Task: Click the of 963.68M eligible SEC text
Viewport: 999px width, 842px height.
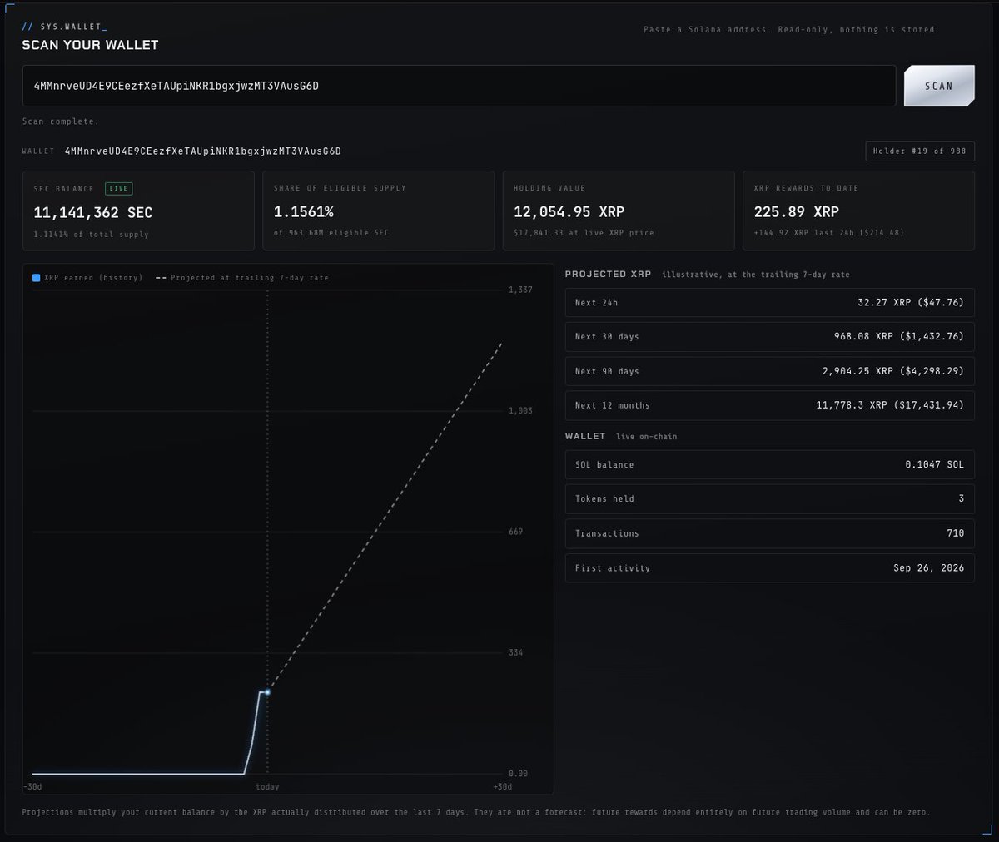Action: [x=331, y=233]
